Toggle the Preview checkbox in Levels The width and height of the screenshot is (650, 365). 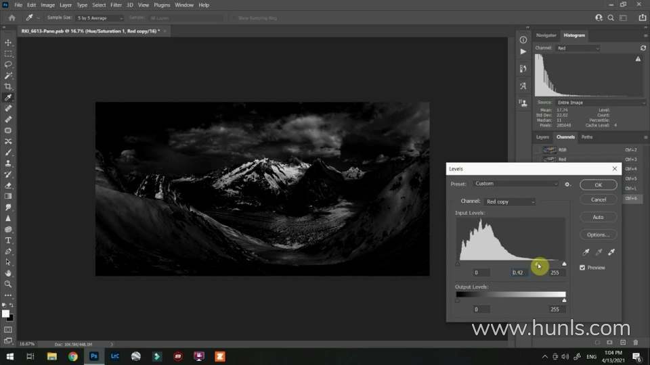point(583,268)
